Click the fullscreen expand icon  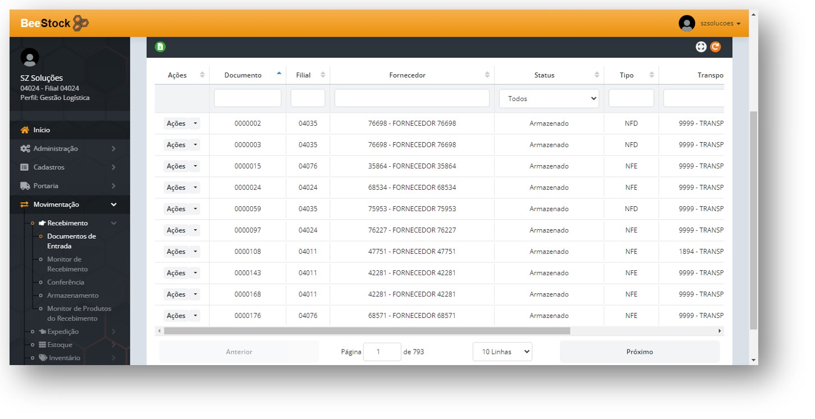click(x=701, y=47)
